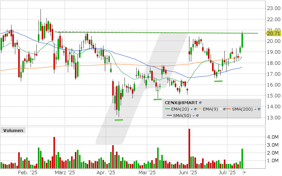
Task: Uncheck the SMA(50) visibility checkbox
Action: click(194, 116)
